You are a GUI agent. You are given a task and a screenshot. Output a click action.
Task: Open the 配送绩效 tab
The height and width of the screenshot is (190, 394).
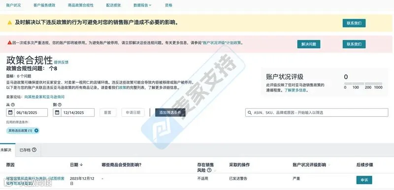pos(113,5)
